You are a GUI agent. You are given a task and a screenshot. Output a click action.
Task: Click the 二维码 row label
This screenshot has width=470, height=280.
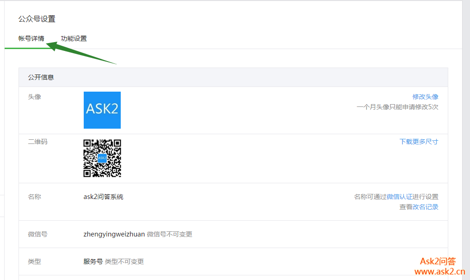point(37,142)
